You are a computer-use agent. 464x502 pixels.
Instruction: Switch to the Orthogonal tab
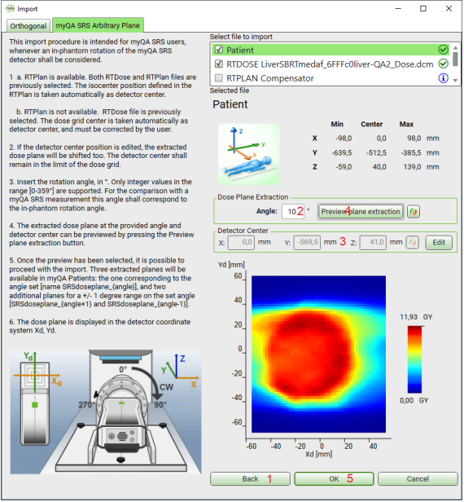click(28, 26)
